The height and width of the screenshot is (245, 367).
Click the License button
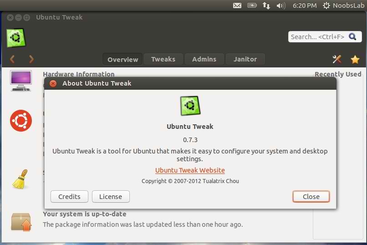tap(111, 197)
